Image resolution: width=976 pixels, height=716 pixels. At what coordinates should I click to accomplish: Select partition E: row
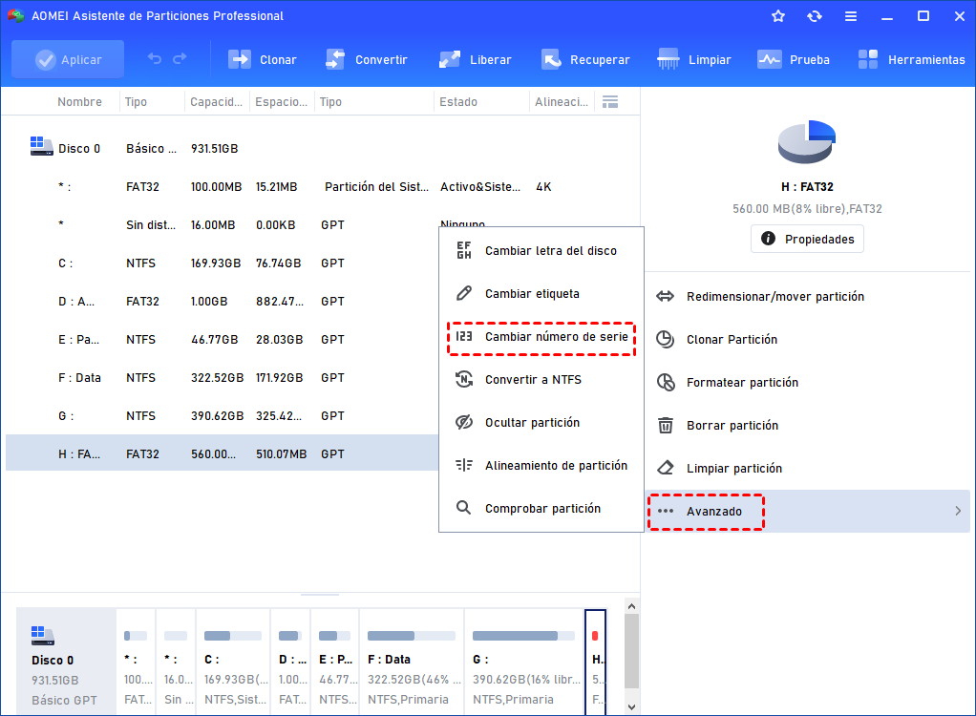pos(223,340)
